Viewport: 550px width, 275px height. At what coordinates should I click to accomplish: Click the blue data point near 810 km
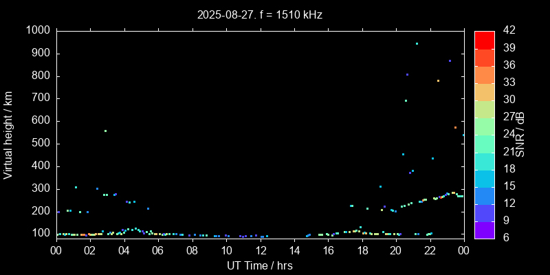click(x=407, y=74)
